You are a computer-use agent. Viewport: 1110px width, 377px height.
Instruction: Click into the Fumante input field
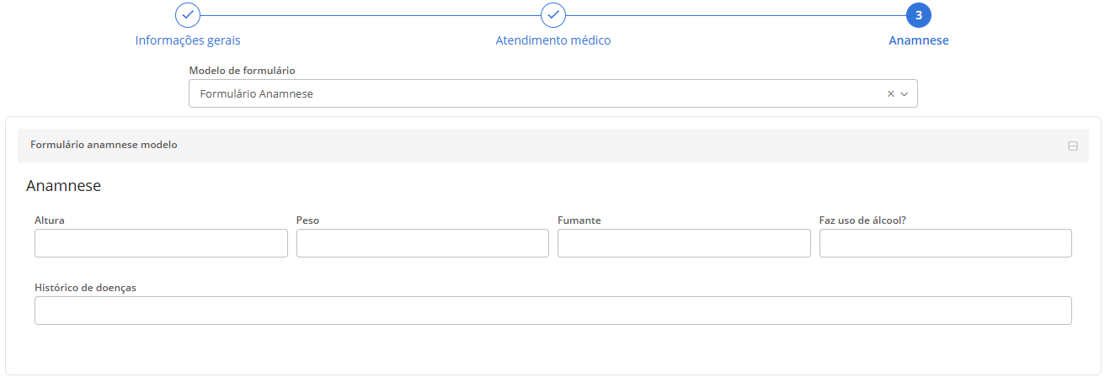684,243
